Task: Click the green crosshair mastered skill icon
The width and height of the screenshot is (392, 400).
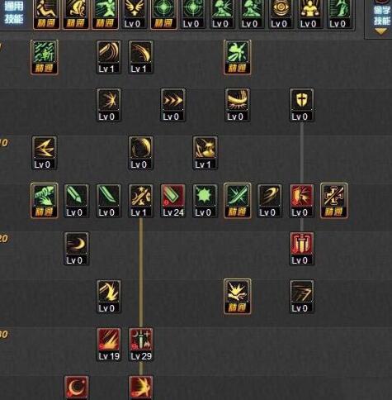Action: (x=163, y=14)
